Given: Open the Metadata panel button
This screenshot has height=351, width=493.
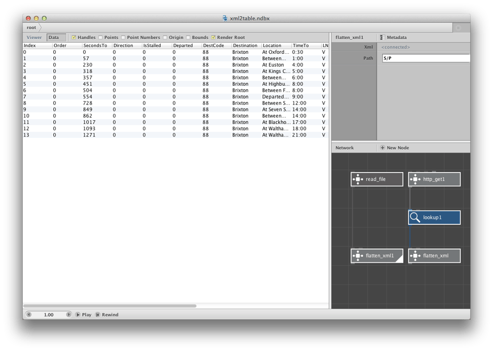Looking at the screenshot, I should click(393, 37).
